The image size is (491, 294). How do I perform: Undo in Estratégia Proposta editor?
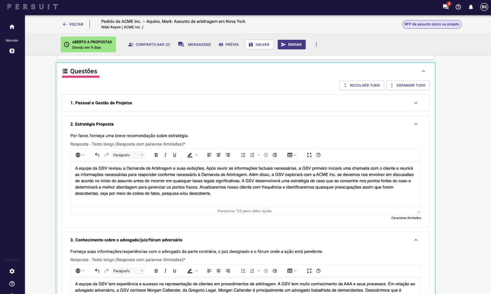point(97,155)
